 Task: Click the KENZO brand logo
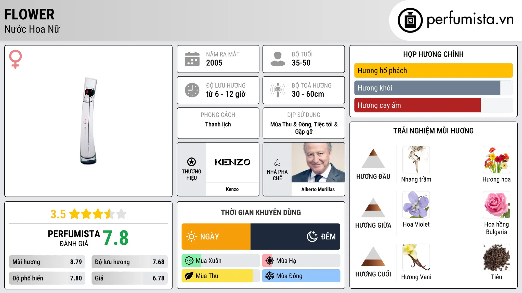pyautogui.click(x=232, y=162)
